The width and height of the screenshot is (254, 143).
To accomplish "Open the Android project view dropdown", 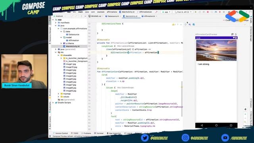I will point(60,16).
